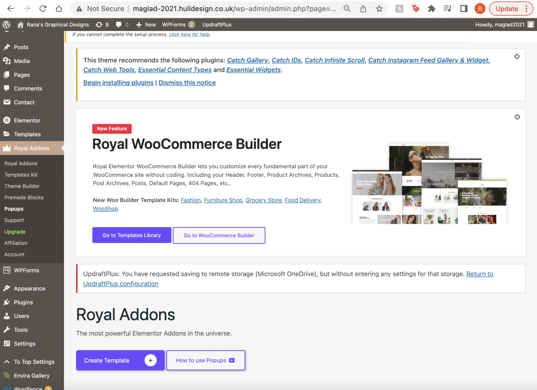Click the browser forward arrow
The image size is (537, 390).
coord(27,9)
